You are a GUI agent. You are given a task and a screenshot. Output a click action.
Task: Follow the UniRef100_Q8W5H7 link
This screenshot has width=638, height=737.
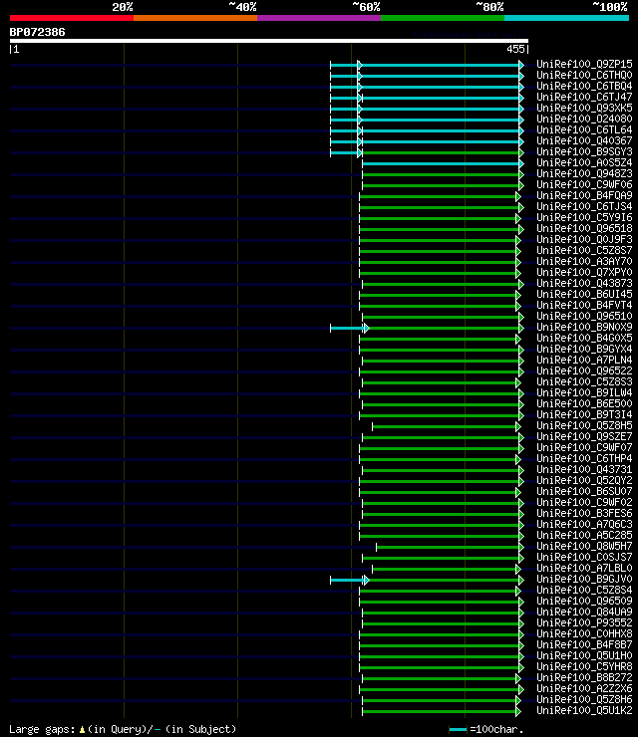click(x=584, y=546)
